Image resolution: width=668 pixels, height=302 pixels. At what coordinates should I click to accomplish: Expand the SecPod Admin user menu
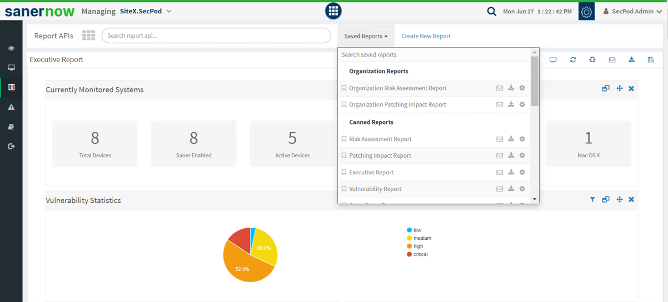coord(632,11)
